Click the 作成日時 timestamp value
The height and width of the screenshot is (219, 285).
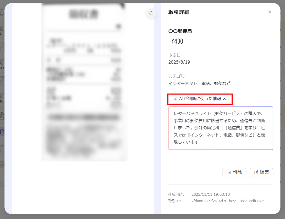[x=211, y=194]
